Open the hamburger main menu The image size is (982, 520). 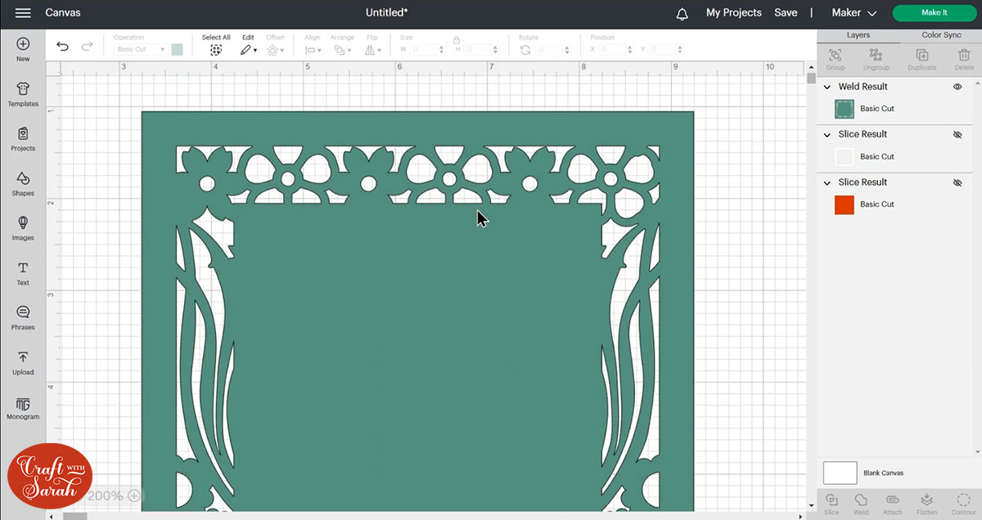(23, 13)
